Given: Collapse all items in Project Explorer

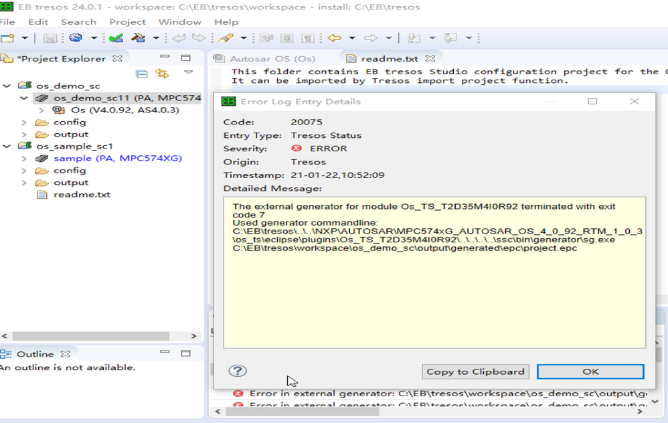Looking at the screenshot, I should [x=142, y=74].
